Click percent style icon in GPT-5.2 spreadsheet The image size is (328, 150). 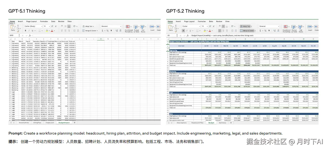click(x=266, y=31)
